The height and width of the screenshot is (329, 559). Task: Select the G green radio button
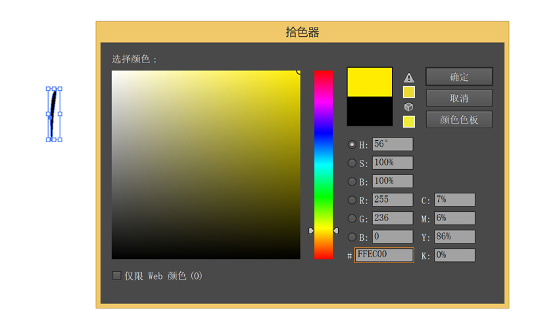click(352, 218)
